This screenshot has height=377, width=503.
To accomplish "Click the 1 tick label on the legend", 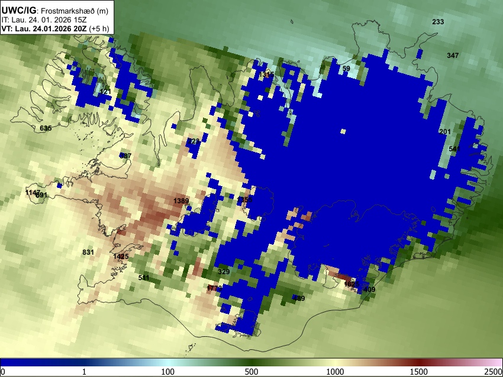I will pyautogui.click(x=84, y=372).
